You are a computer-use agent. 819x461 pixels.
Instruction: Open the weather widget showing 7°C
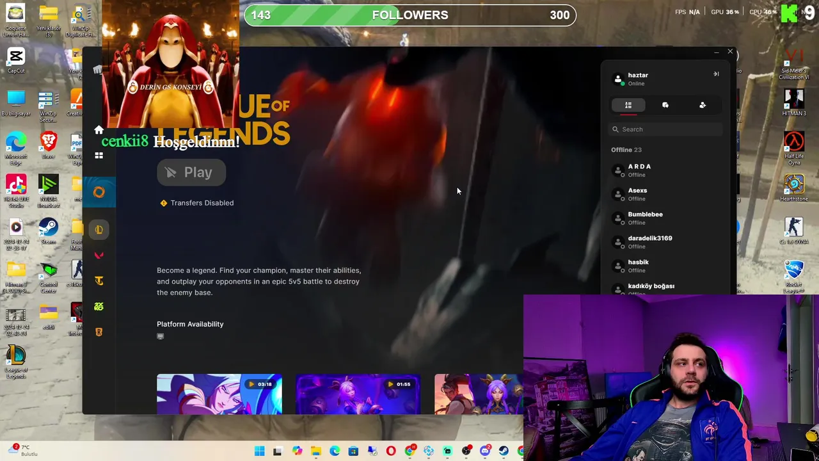[x=24, y=450]
